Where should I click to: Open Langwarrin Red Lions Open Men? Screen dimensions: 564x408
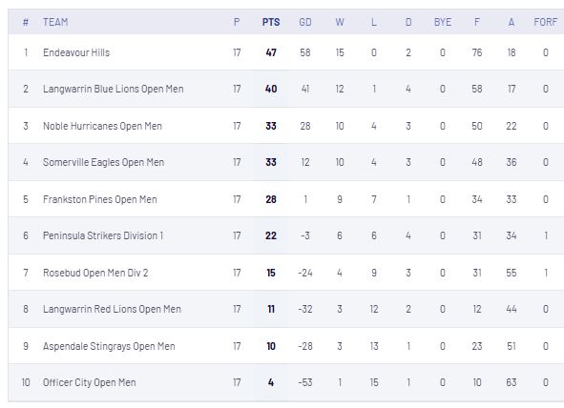pos(112,309)
